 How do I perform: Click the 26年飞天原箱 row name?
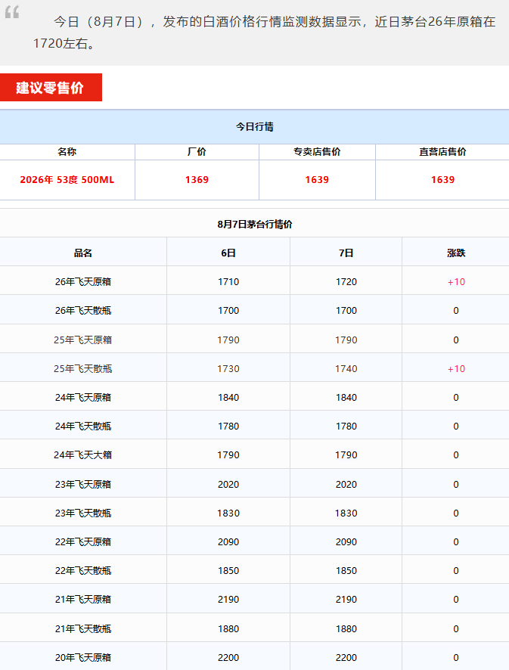click(83, 282)
